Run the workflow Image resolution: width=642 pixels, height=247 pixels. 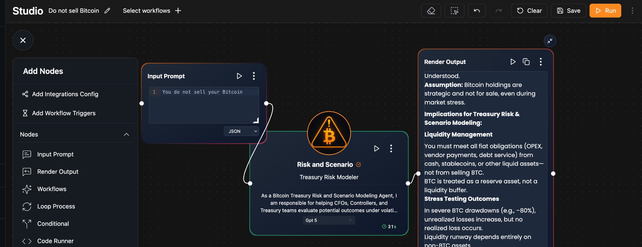coord(605,11)
